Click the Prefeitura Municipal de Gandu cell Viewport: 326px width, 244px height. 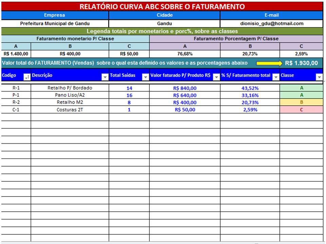pyautogui.click(x=55, y=24)
